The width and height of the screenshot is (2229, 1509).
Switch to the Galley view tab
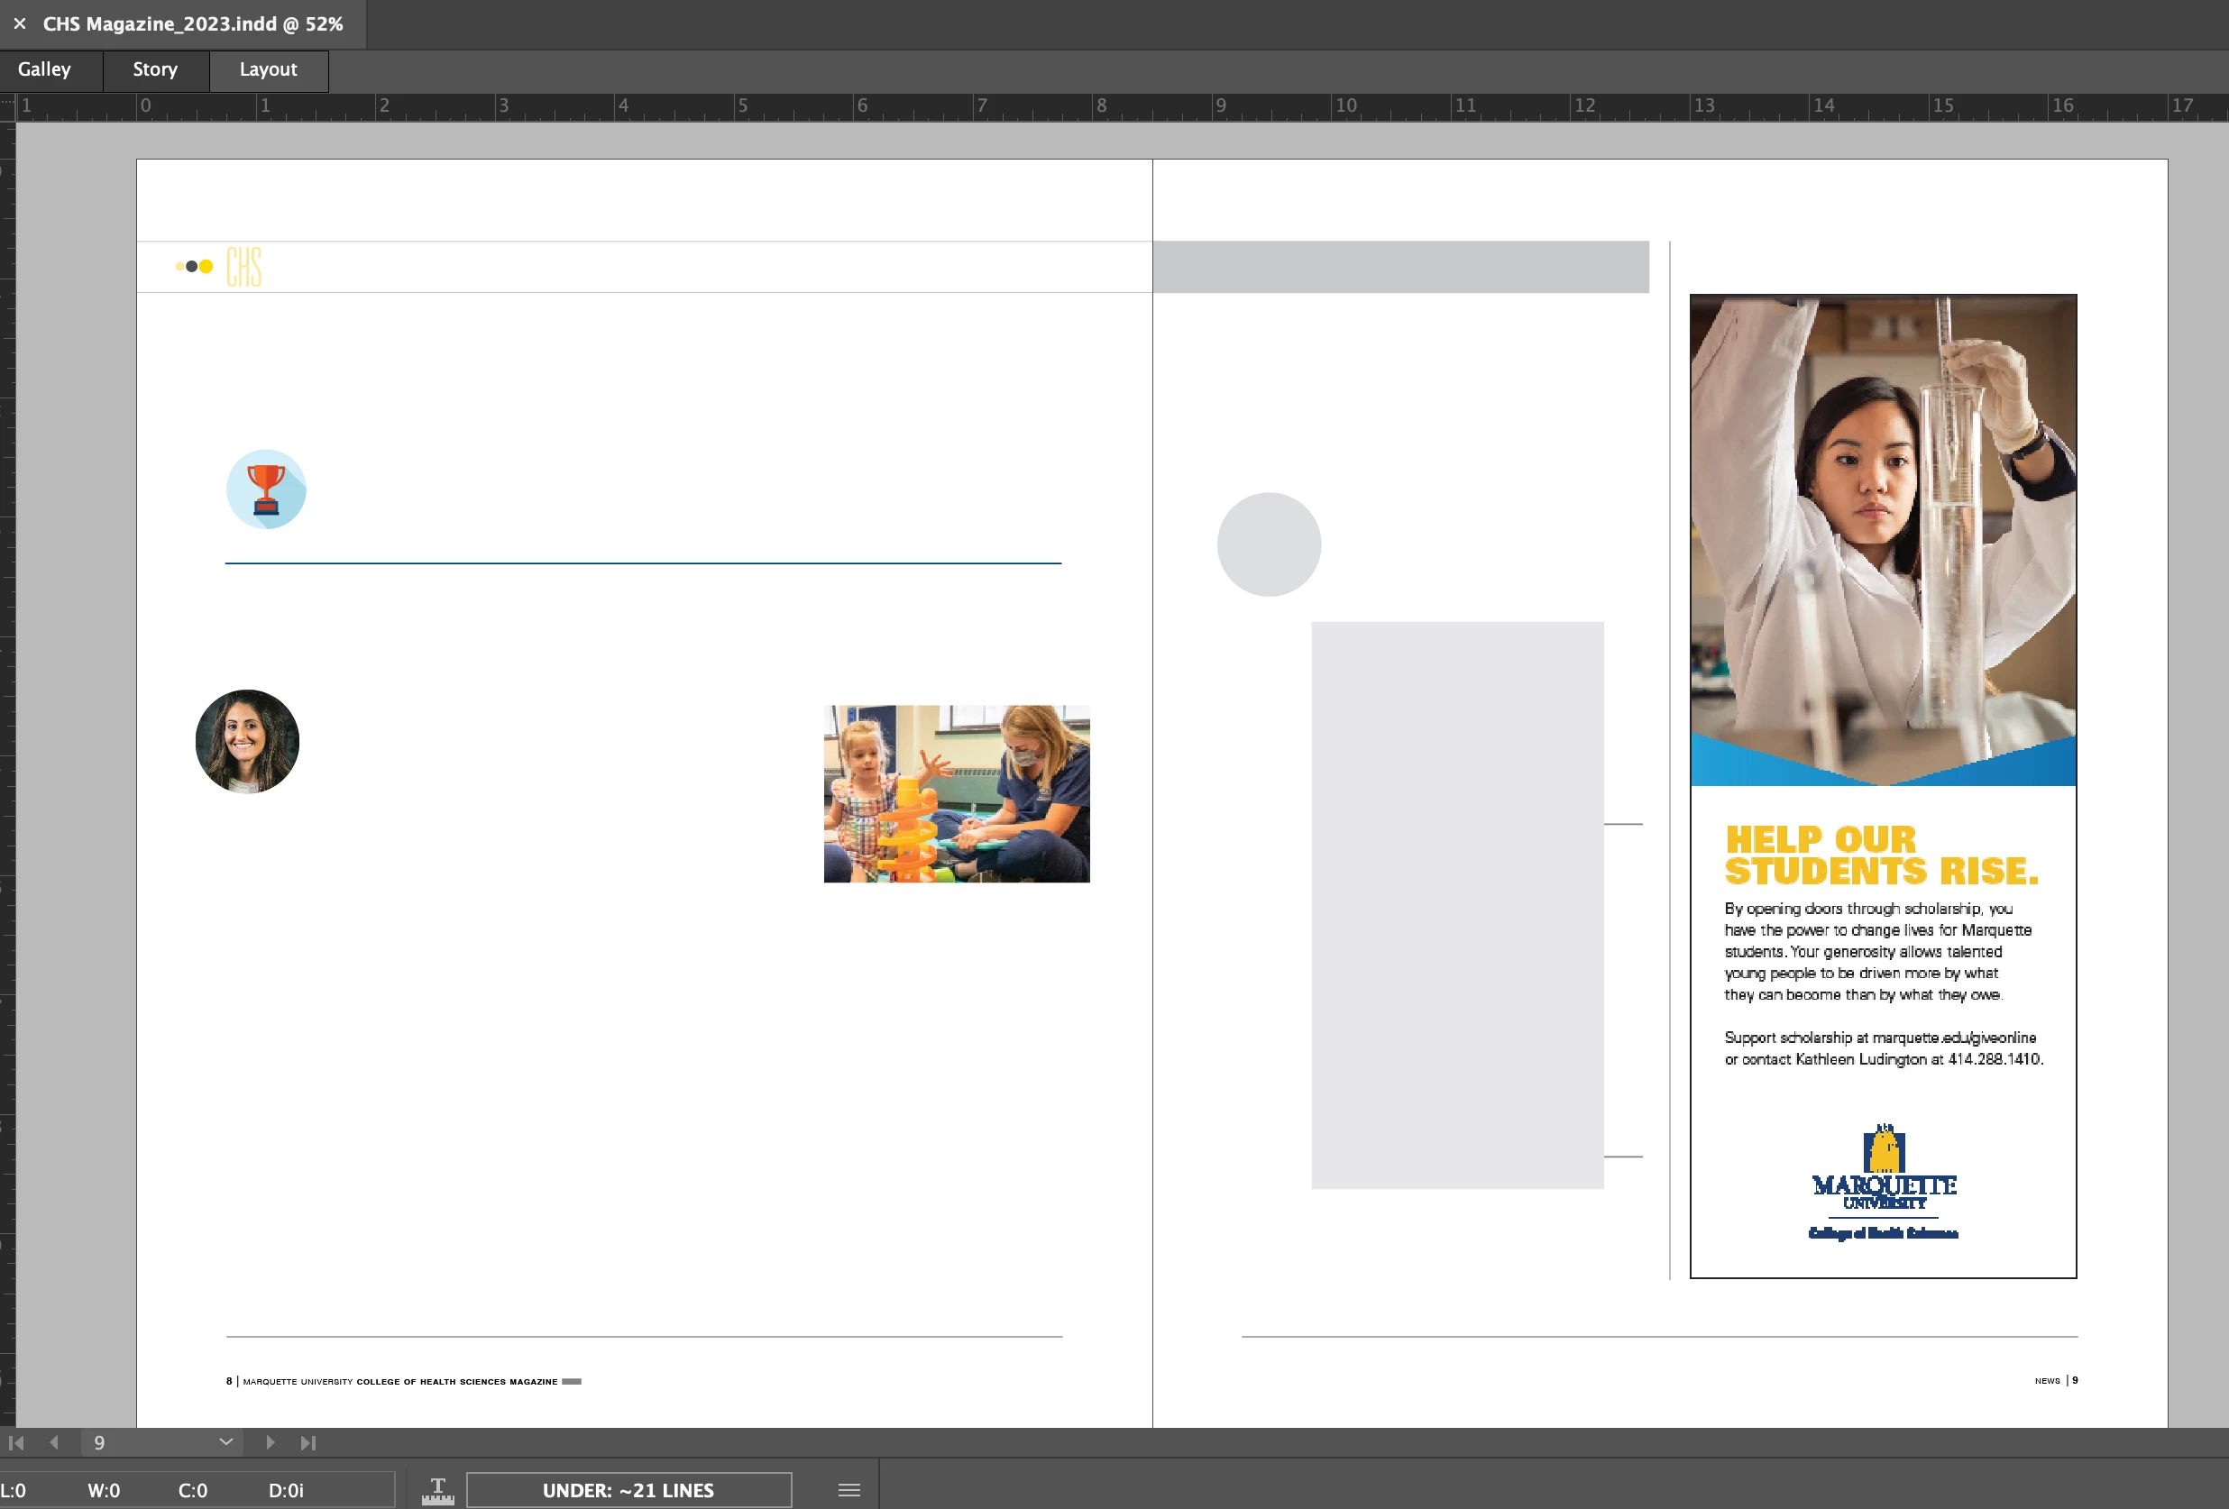[44, 69]
